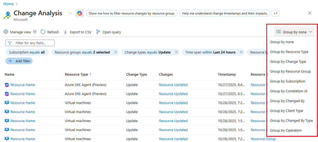Sort by the Resource Type column header
This screenshot has width=318, height=142.
(x=76, y=75)
